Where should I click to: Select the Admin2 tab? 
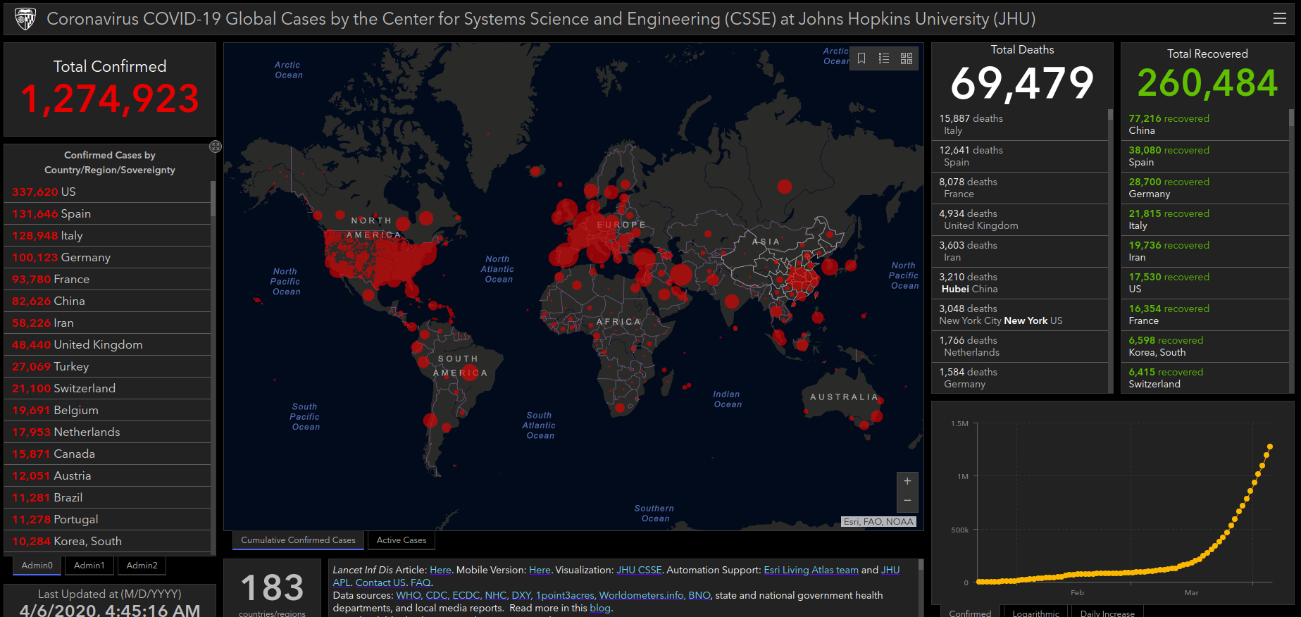(142, 566)
